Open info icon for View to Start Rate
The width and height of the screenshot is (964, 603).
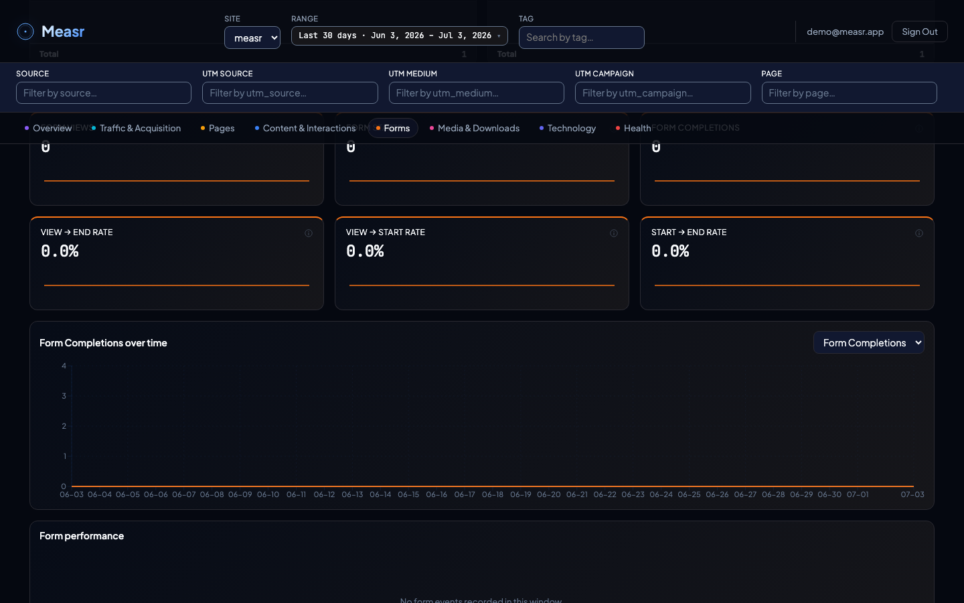614,233
